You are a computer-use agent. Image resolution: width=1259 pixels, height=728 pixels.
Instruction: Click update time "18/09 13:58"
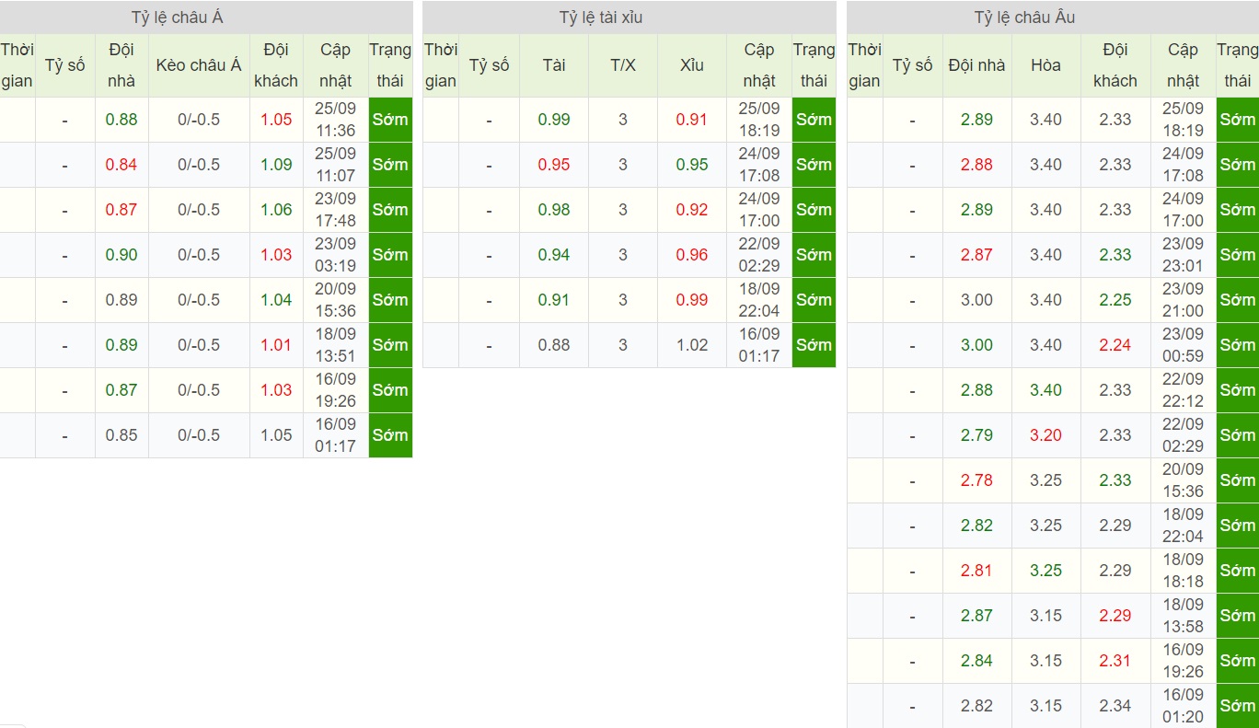pyautogui.click(x=1183, y=616)
